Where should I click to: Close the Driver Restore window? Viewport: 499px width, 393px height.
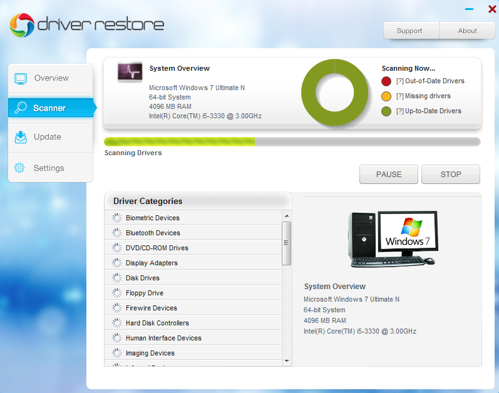click(x=492, y=9)
